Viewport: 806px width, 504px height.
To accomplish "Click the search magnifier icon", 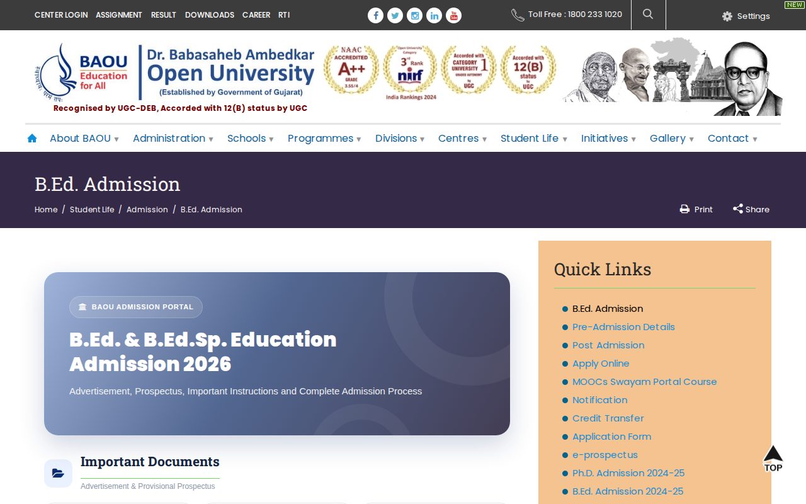I will click(648, 14).
